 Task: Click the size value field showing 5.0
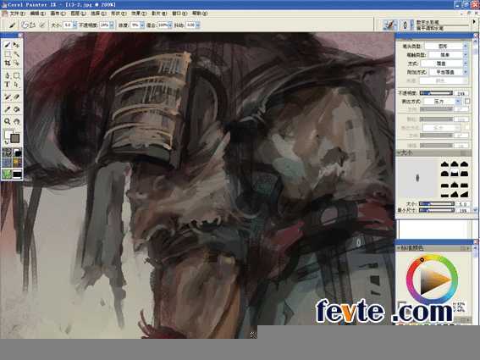463,204
